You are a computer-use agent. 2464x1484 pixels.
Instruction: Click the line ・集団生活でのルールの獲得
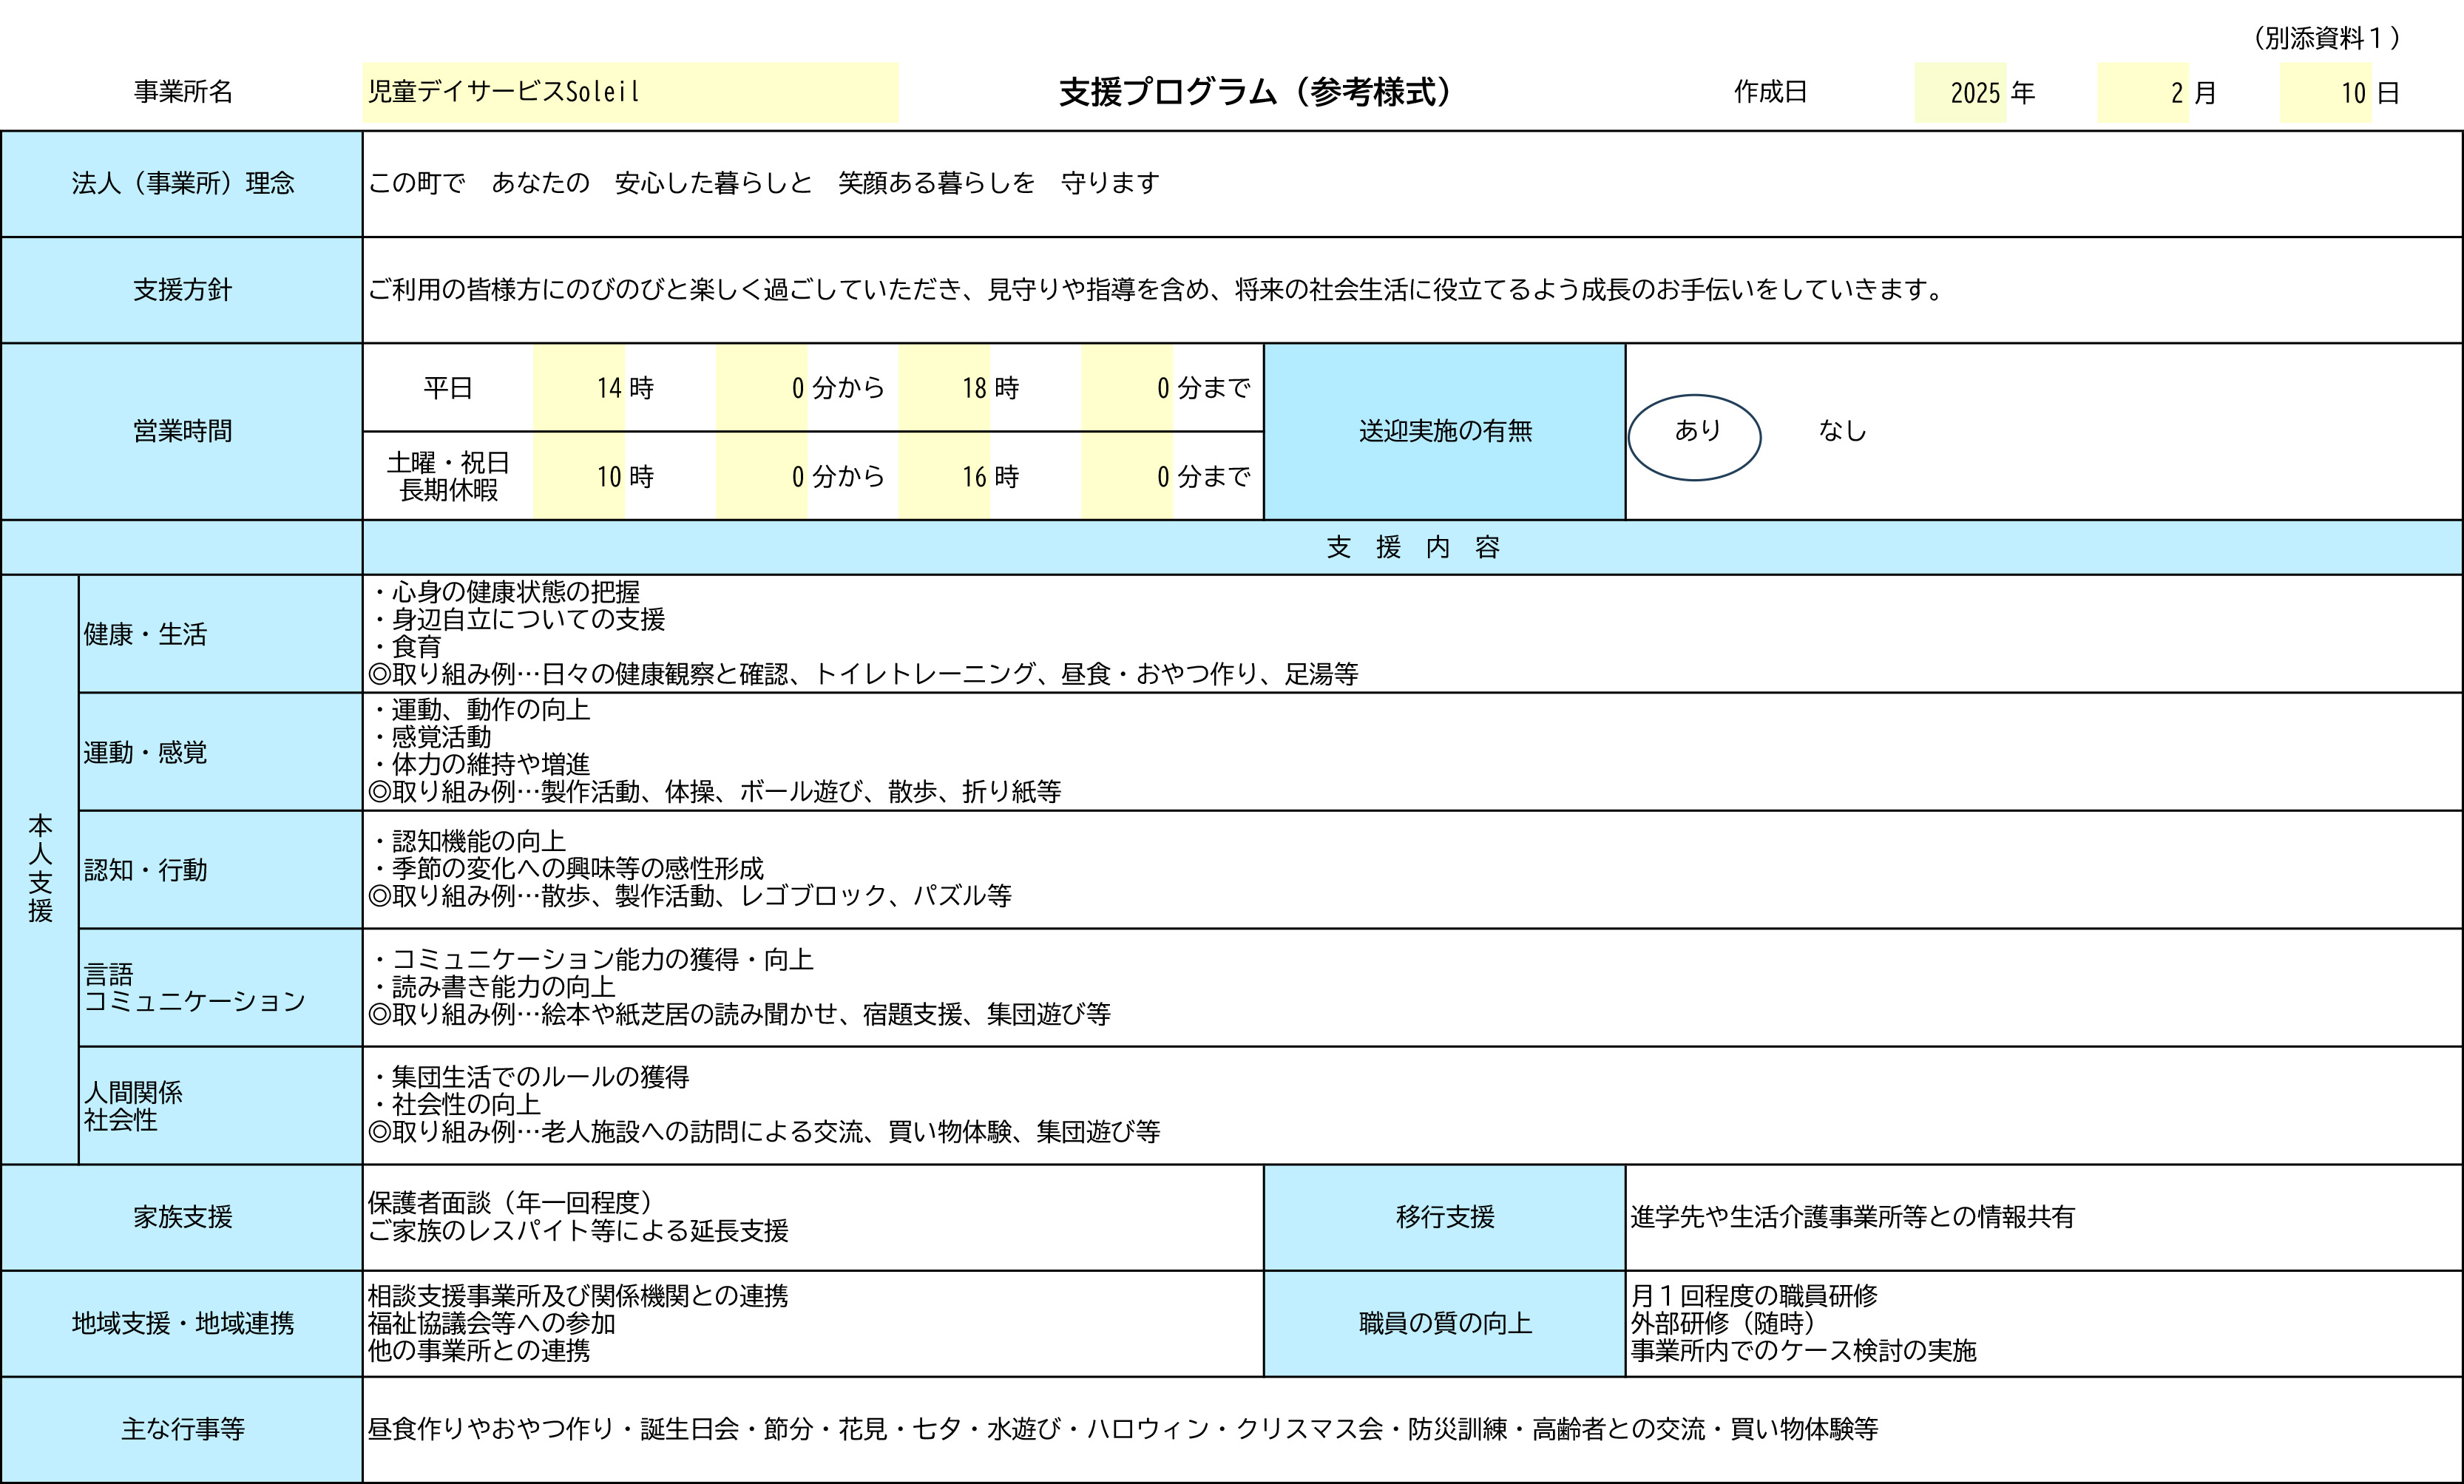coord(529,1077)
